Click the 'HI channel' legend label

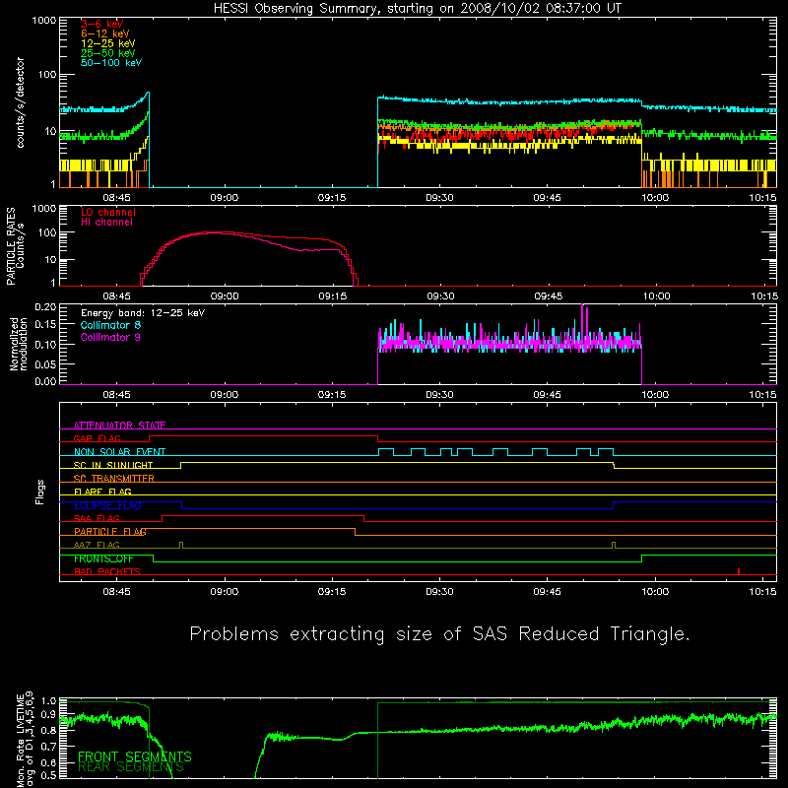106,222
